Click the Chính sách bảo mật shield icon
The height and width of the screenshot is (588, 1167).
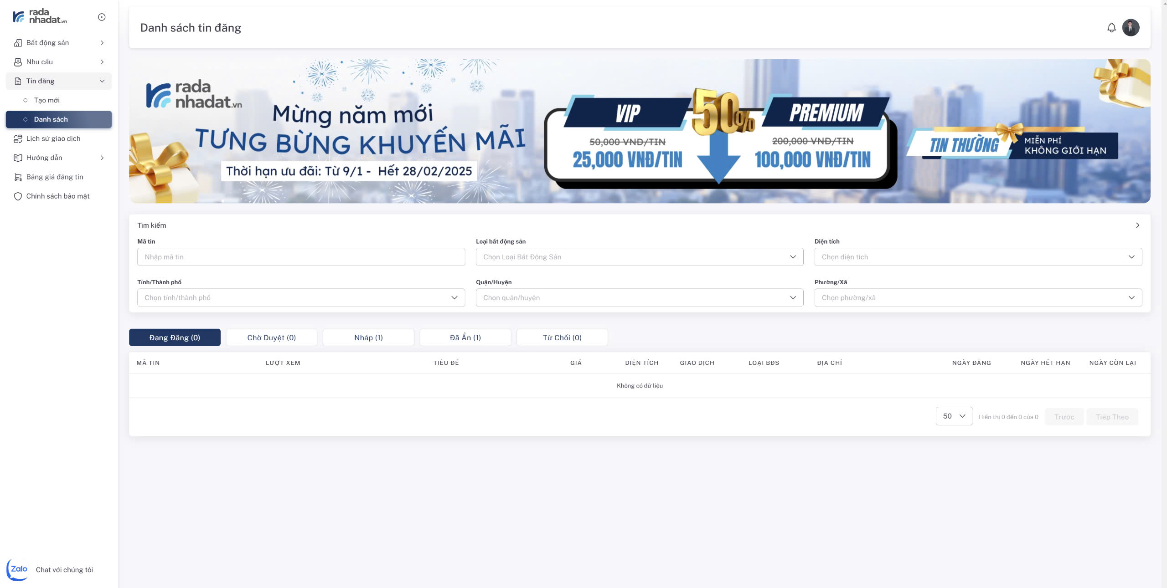tap(18, 196)
